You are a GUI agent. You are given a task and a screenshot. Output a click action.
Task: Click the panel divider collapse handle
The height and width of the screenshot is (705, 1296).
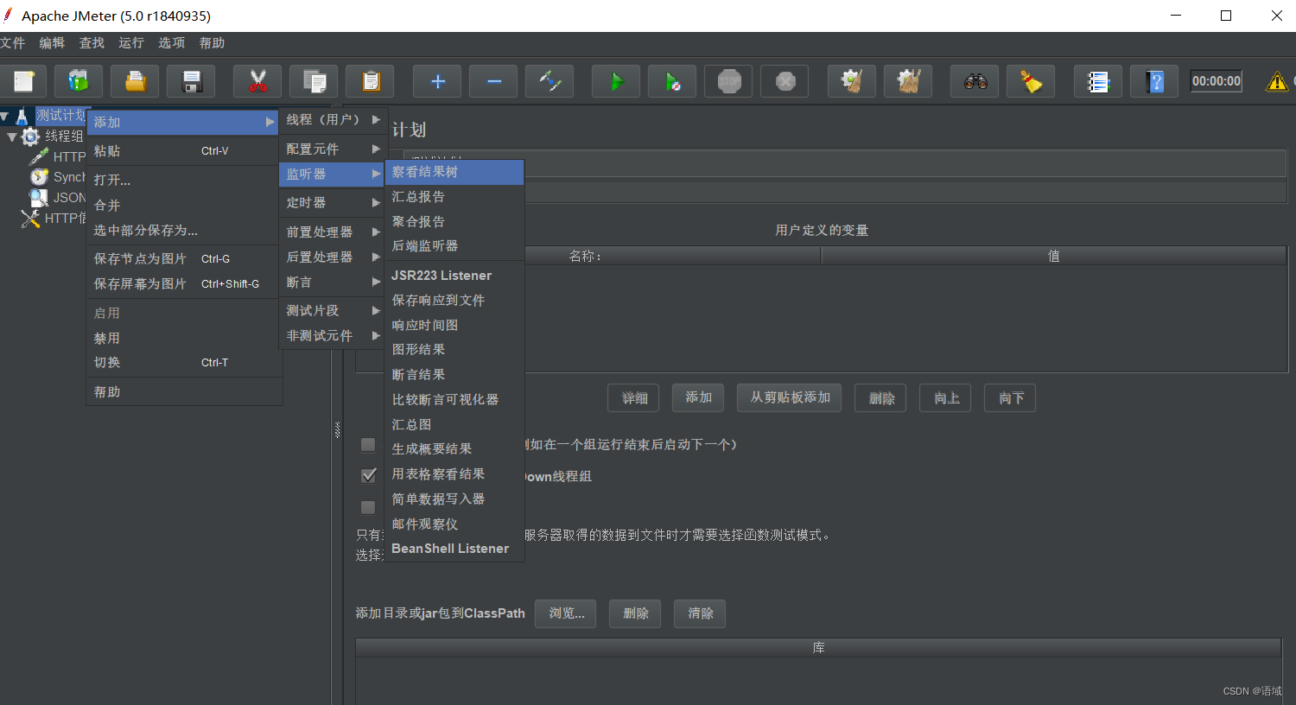338,430
